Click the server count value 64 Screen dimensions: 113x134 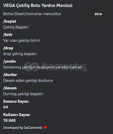(6, 107)
